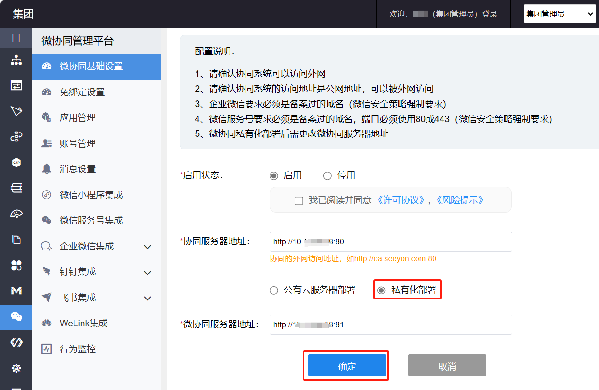Image resolution: width=599 pixels, height=390 pixels.
Task: Click the activity chart icon beside 行为监控
Action: tap(47, 349)
